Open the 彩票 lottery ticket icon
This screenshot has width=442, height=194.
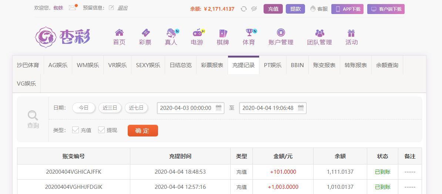coord(145,32)
